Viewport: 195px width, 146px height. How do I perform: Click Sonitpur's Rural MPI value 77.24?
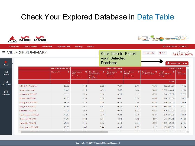click(x=66, y=111)
